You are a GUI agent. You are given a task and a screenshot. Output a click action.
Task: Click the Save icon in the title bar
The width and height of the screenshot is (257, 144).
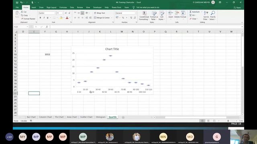tap(17, 2)
